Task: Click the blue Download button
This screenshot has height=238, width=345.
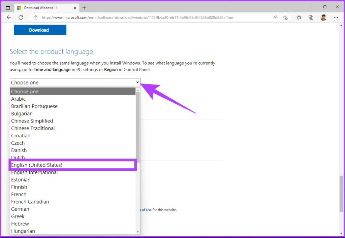Action: click(40, 30)
